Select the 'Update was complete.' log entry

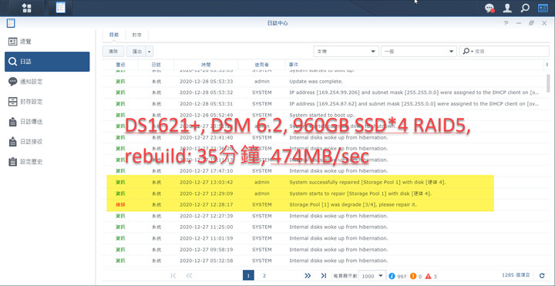point(324,82)
